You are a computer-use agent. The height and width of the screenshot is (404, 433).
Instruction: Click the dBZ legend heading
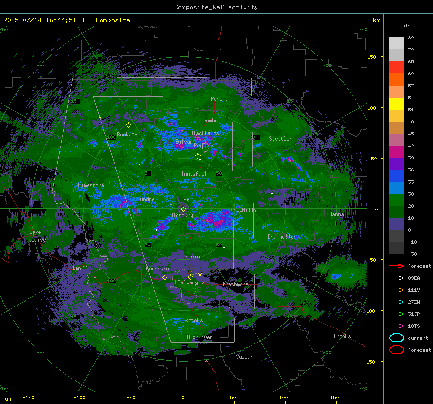click(x=408, y=25)
